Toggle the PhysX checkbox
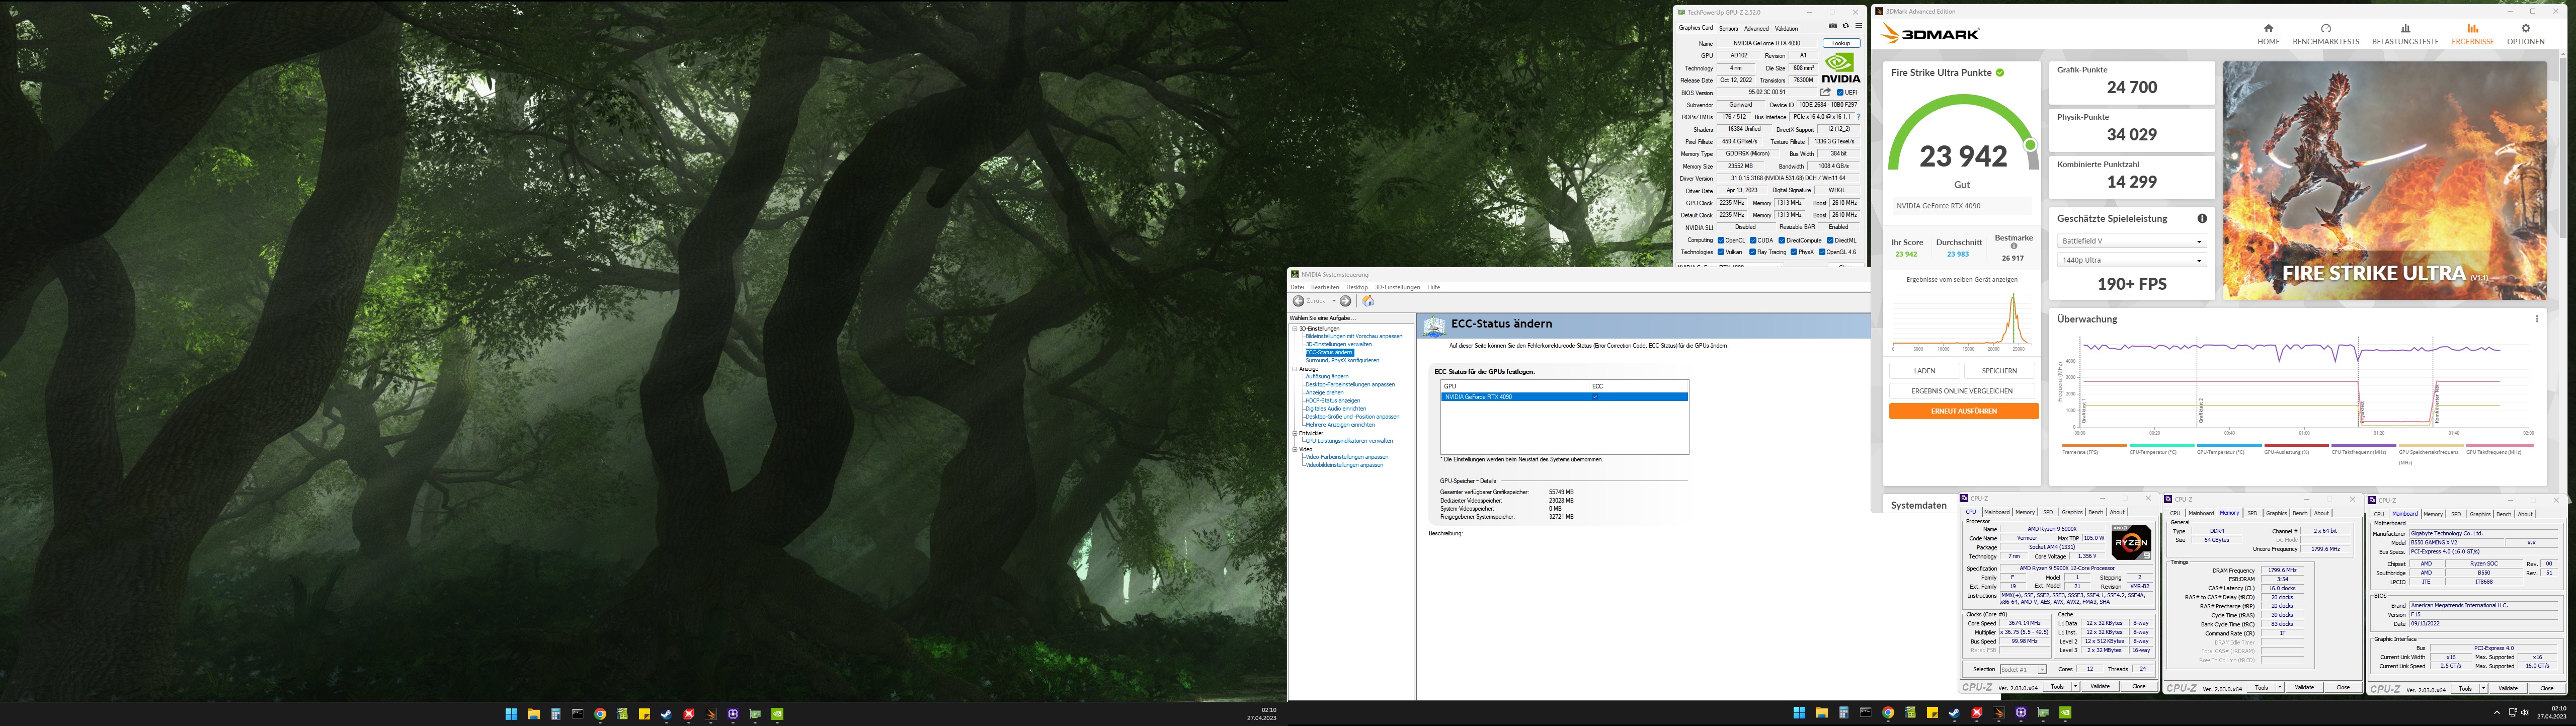The image size is (2576, 726). click(1794, 252)
